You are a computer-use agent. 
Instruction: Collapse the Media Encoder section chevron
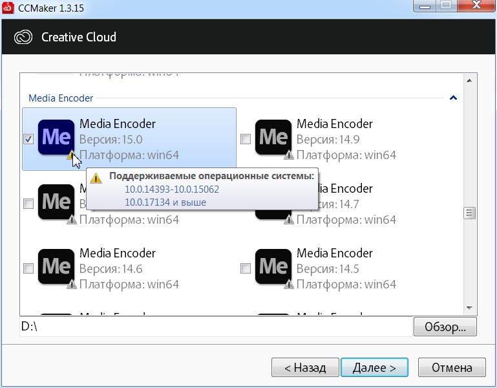(x=453, y=98)
